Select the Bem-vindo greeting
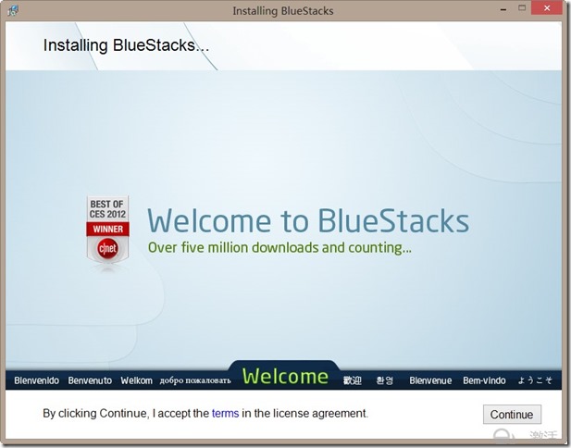The height and width of the screenshot is (448, 571). click(484, 380)
